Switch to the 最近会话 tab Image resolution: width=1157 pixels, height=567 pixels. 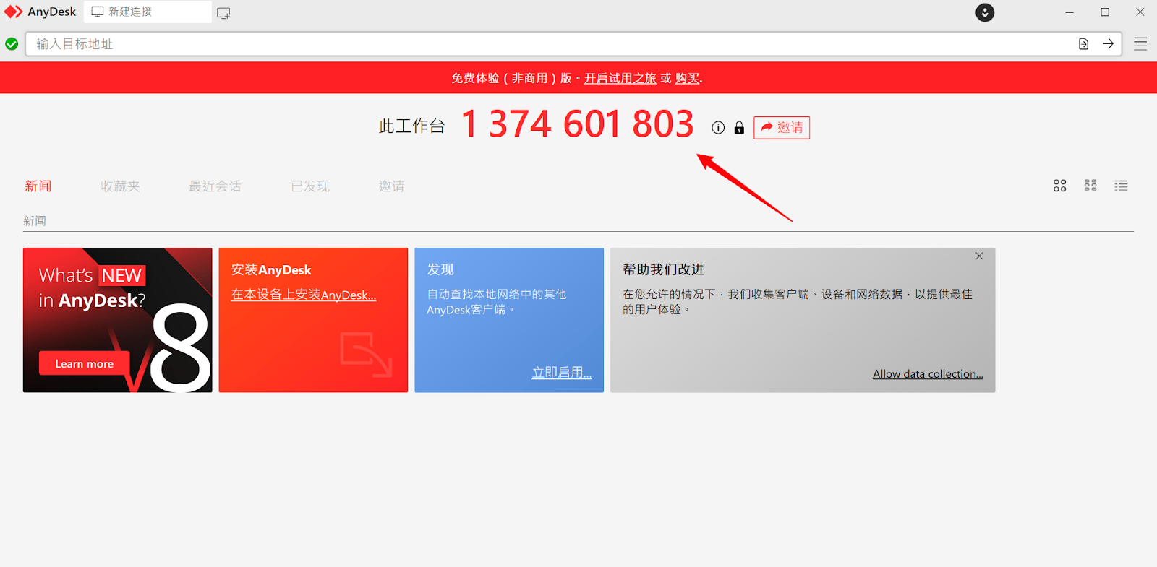click(215, 186)
